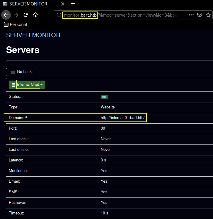
Task: Close the SERVER MONITOR tab
Action: pos(63,4)
